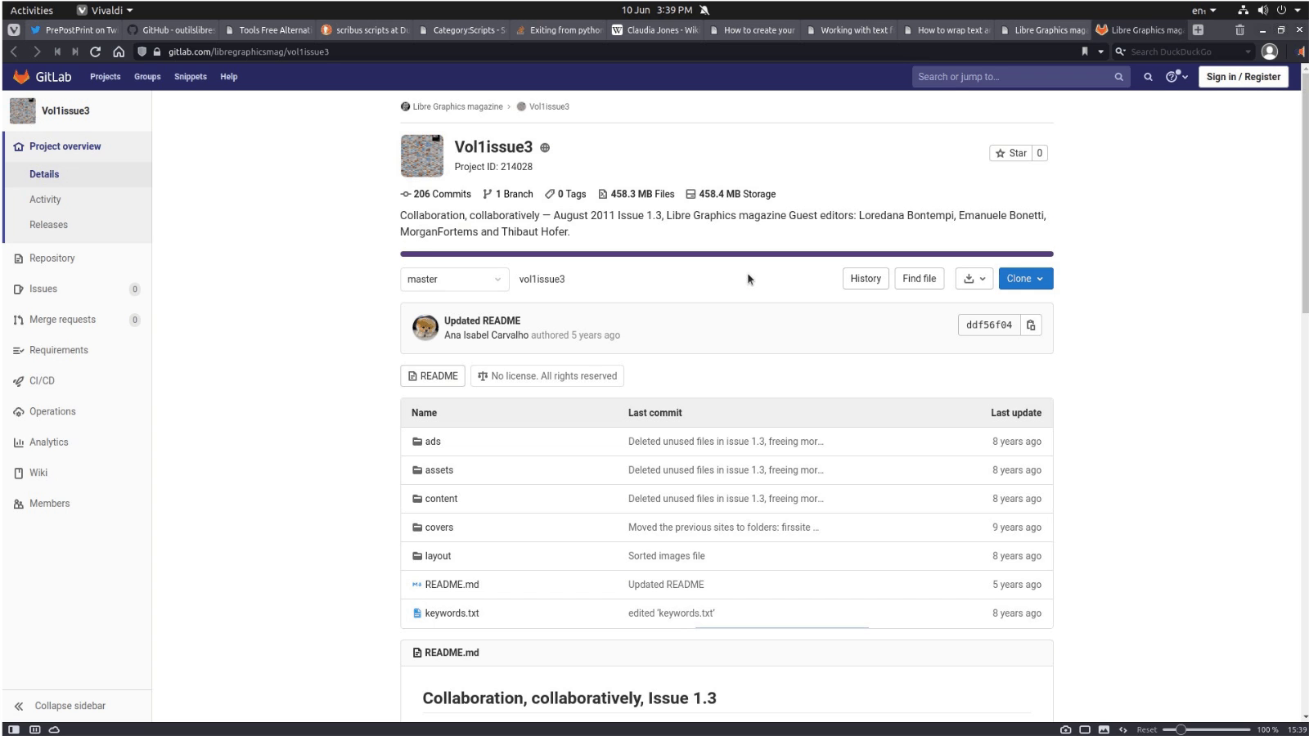The width and height of the screenshot is (1309, 736).
Task: Navigate back with the browser back arrow
Action: [x=14, y=52]
